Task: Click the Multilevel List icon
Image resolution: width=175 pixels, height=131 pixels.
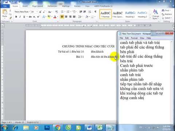Action: point(74,12)
